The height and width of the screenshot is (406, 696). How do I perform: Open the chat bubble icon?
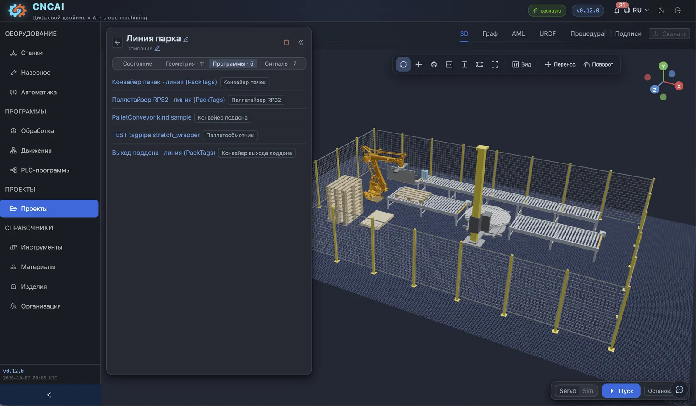(679, 389)
